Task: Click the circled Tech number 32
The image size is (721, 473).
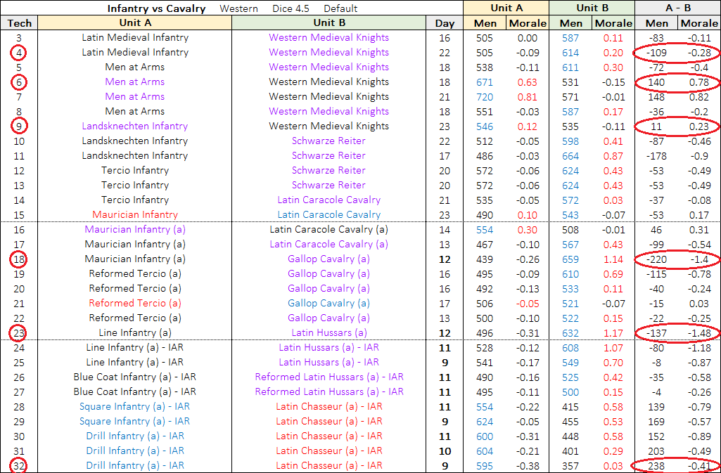Action: (x=19, y=466)
